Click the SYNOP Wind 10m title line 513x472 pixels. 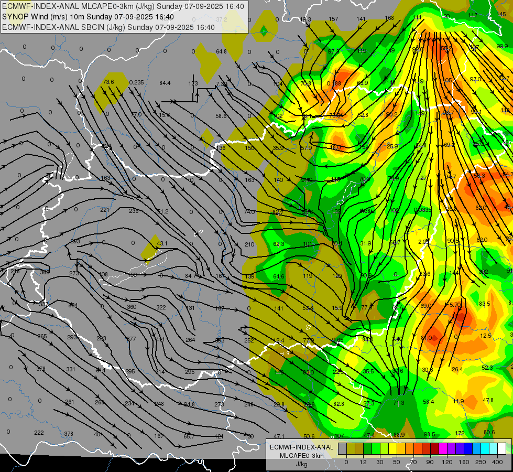tap(88, 17)
